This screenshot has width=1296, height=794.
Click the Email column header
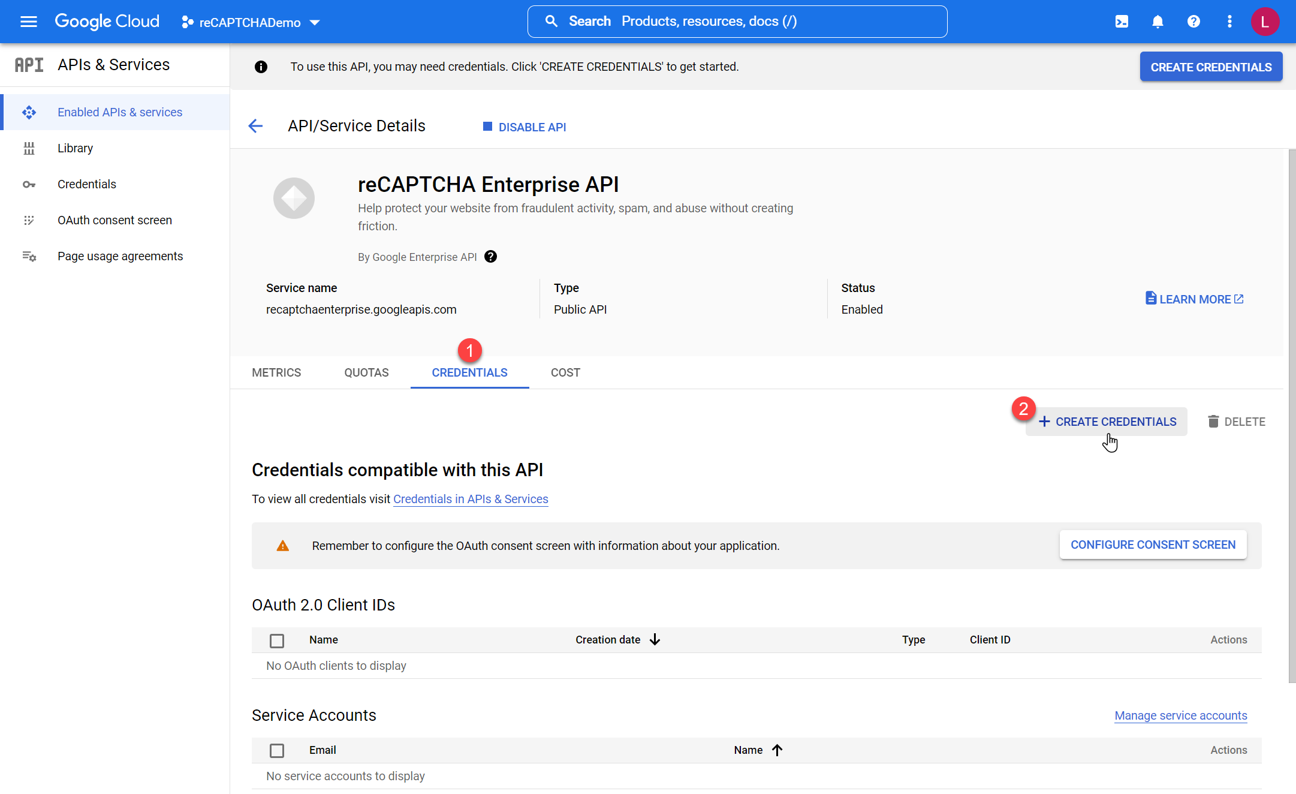pyautogui.click(x=323, y=750)
